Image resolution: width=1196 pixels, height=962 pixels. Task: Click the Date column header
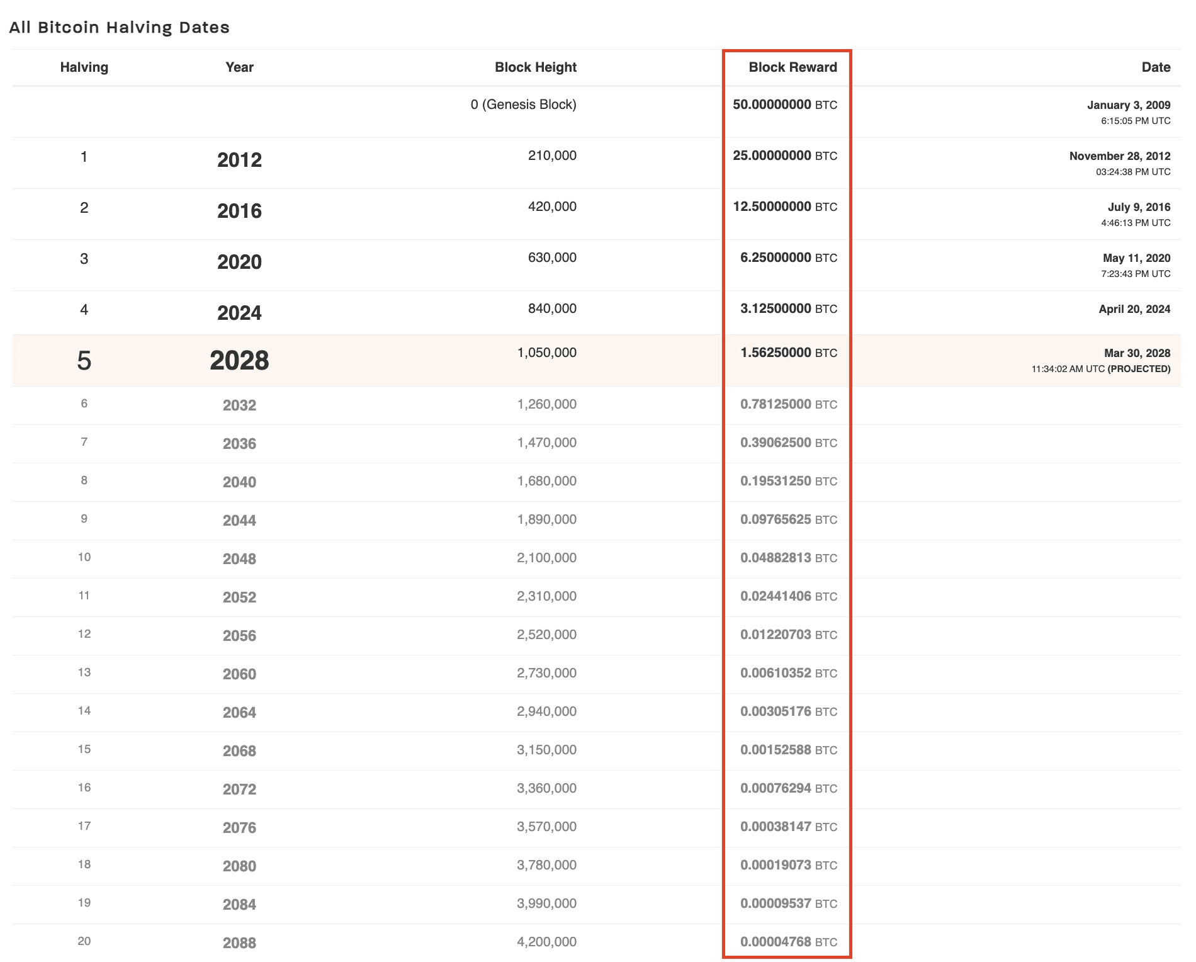pyautogui.click(x=1156, y=67)
